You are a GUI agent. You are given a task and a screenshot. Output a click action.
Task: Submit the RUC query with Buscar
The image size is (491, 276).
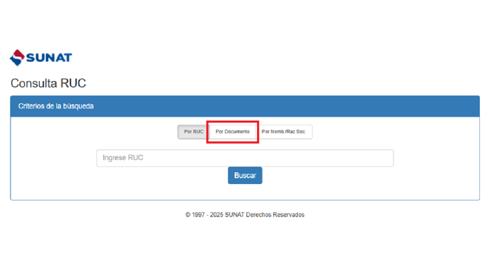click(x=245, y=175)
